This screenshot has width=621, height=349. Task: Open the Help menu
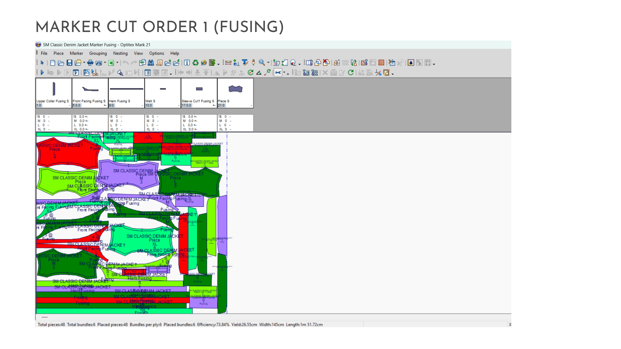175,53
